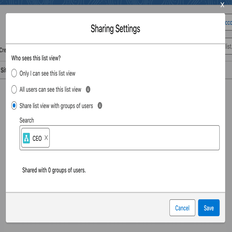Open info tooltip beside 'All users' option

click(88, 89)
